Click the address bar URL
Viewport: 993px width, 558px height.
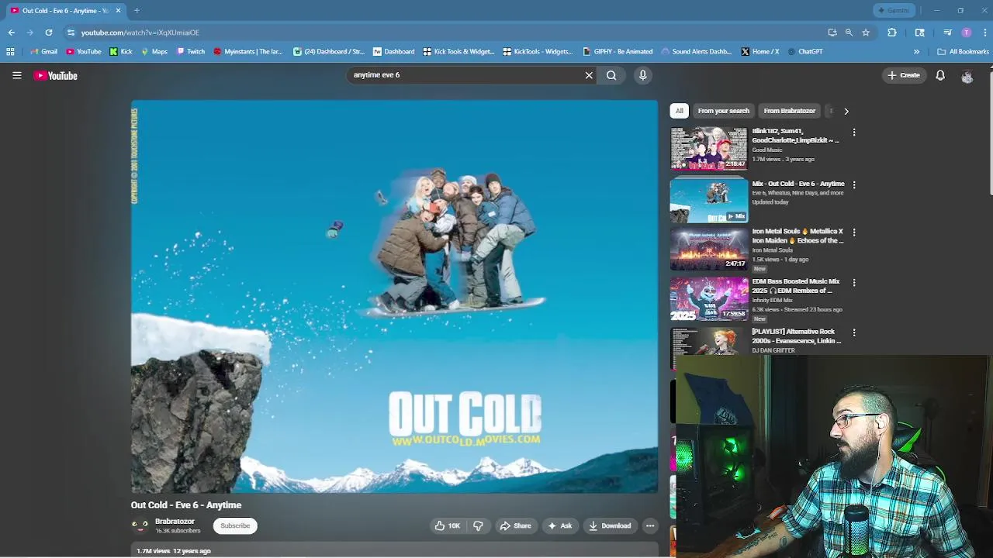(x=140, y=33)
